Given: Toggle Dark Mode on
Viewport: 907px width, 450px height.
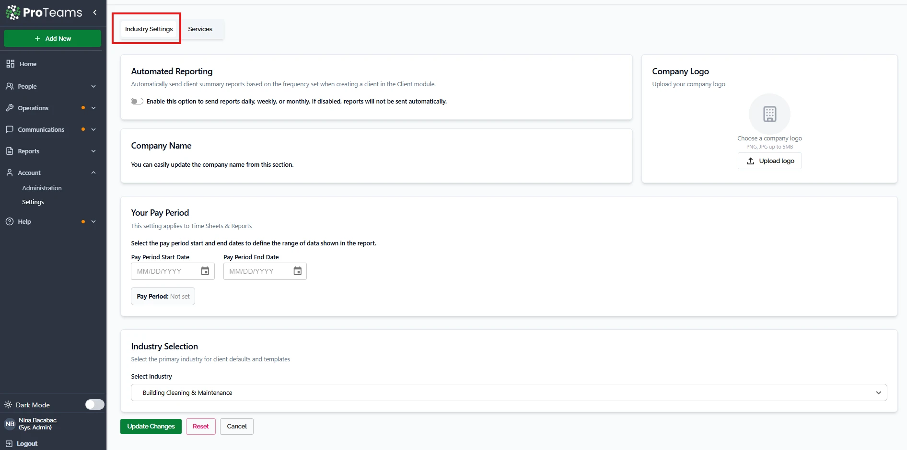Looking at the screenshot, I should [x=94, y=404].
